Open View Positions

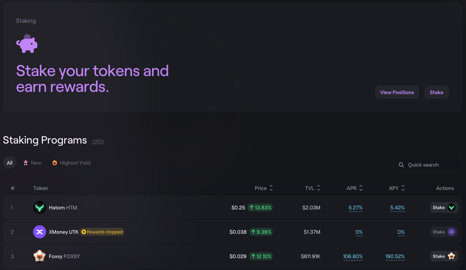pos(397,92)
